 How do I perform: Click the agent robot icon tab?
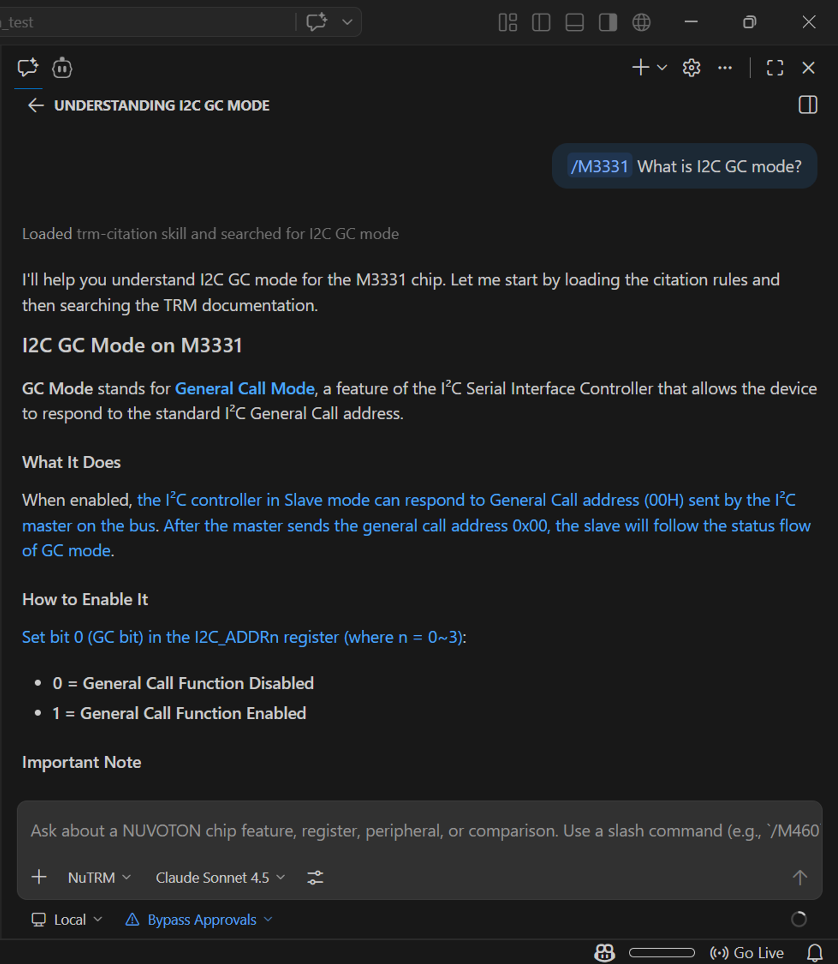click(x=62, y=68)
